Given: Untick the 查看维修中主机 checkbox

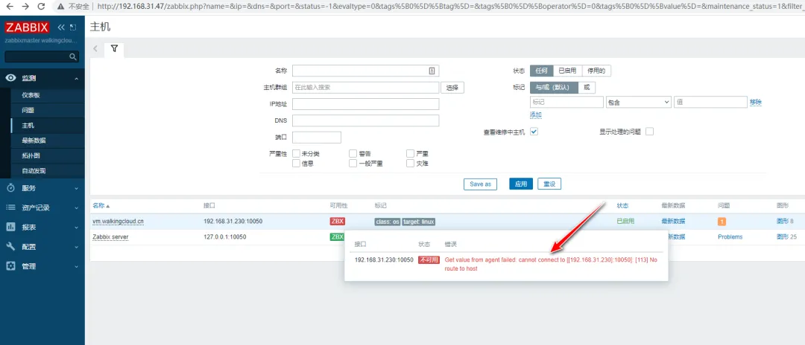Looking at the screenshot, I should tap(534, 132).
